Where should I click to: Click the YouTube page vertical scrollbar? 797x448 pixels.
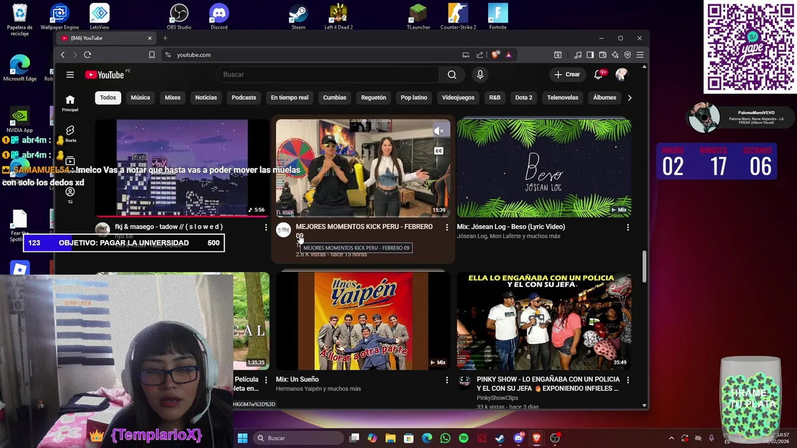pyautogui.click(x=644, y=266)
